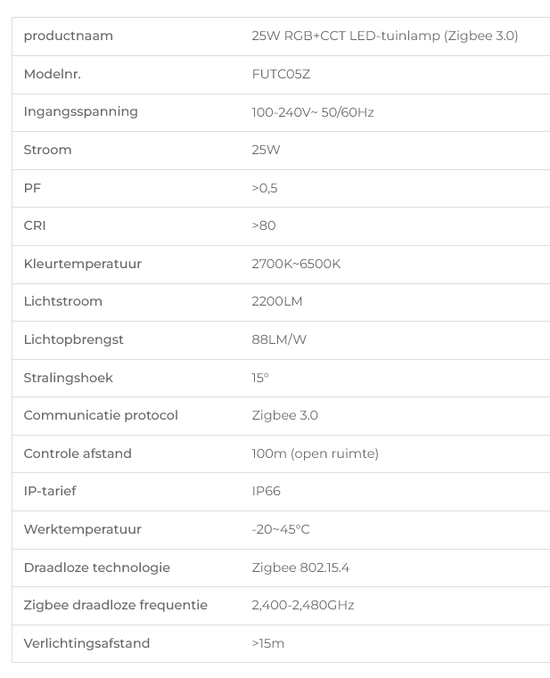Click the Communicatie protocol label

click(x=101, y=415)
